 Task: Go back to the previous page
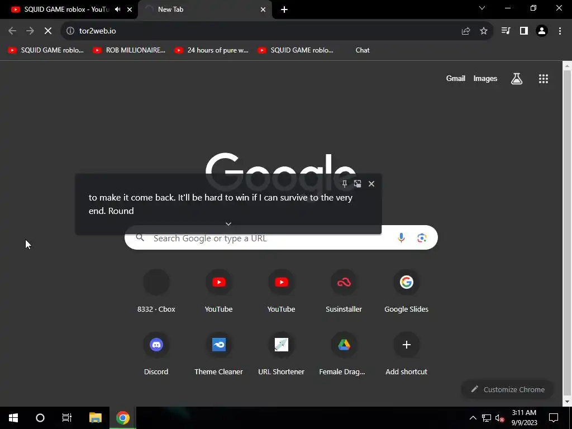pyautogui.click(x=12, y=31)
